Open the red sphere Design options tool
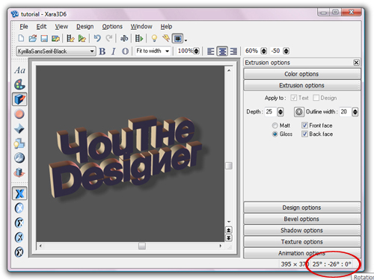 pyautogui.click(x=19, y=114)
